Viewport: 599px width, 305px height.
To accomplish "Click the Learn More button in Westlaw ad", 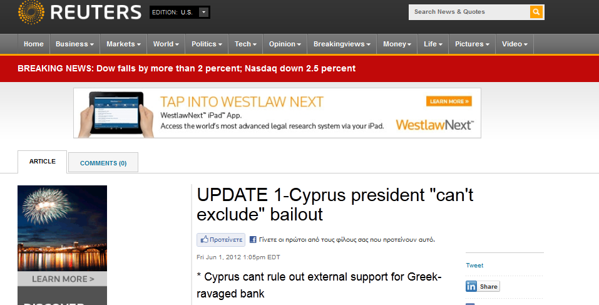I will click(449, 101).
